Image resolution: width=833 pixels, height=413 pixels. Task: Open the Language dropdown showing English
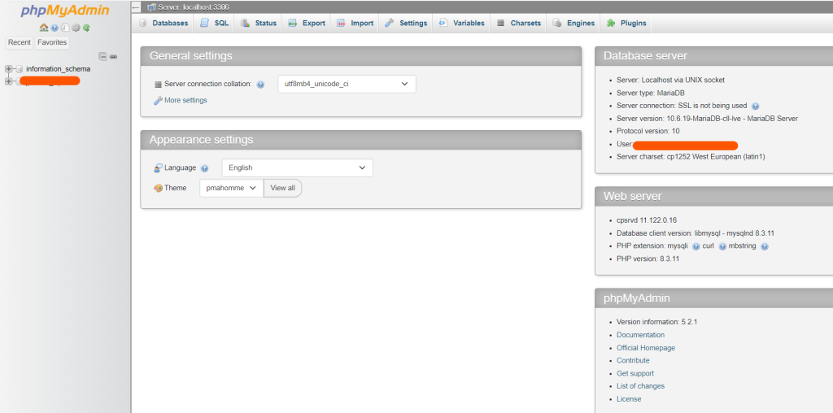(x=298, y=167)
